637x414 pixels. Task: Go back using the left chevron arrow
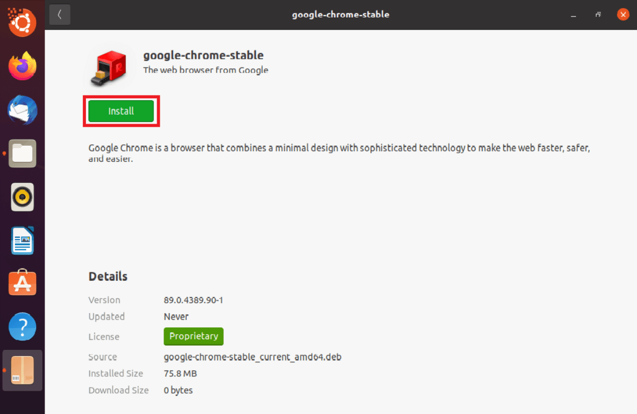59,14
